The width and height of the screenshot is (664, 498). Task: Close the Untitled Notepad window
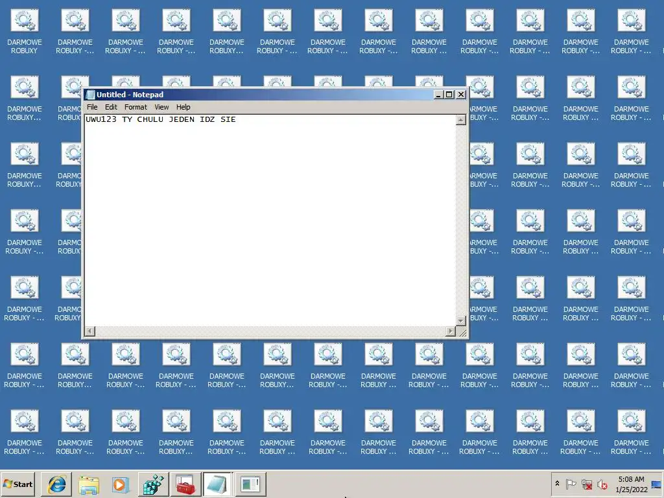tap(461, 95)
